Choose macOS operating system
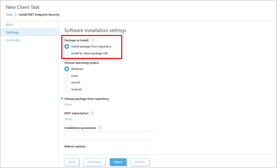The height and width of the screenshot is (168, 277). [67, 82]
